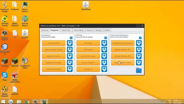The height and width of the screenshot is (104, 184).
Task: Click the green creature taskbar app icon
Action: (x=44, y=101)
